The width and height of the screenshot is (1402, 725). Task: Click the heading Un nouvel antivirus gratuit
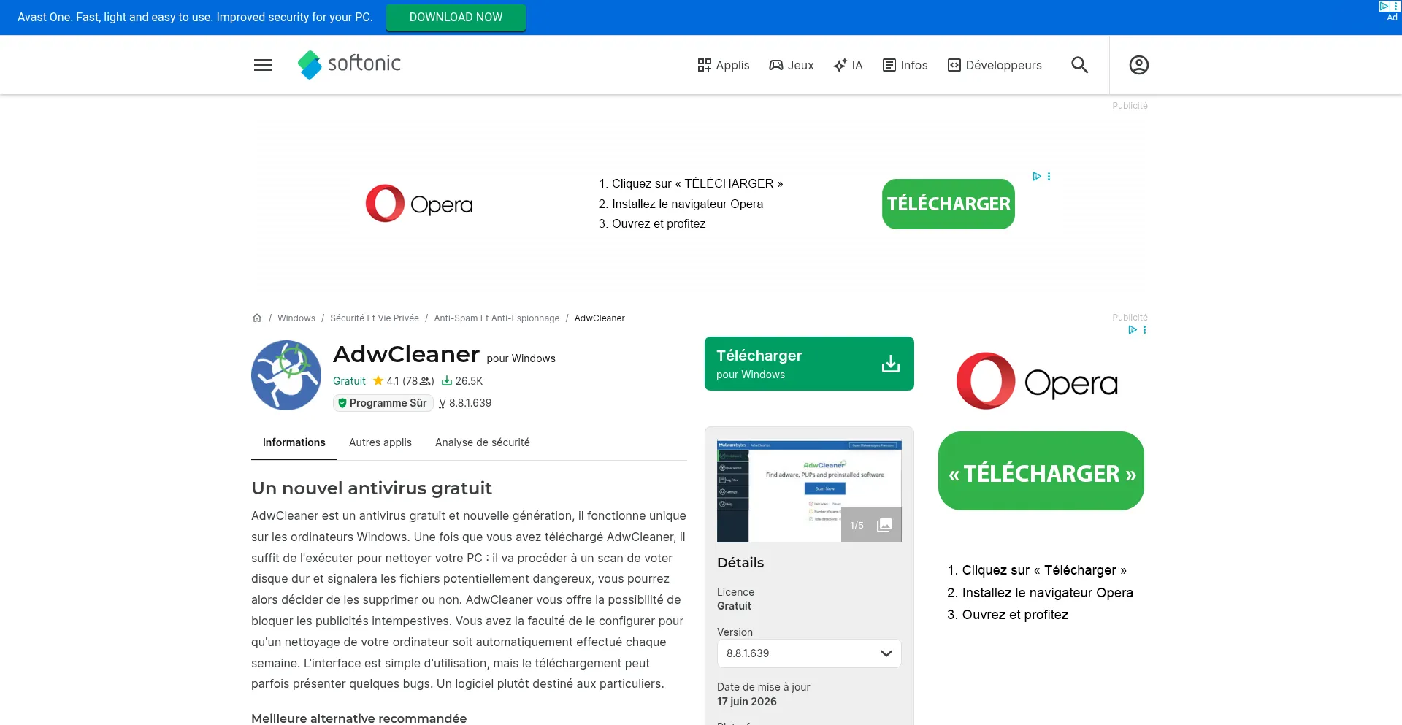click(x=372, y=488)
